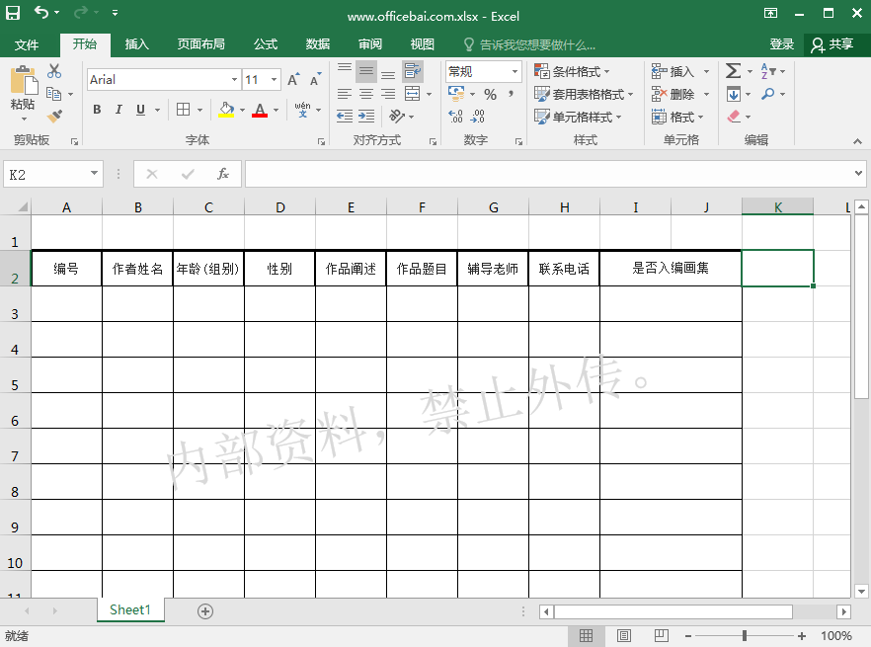Screen dimensions: 871x647
Task: Switch to Page Layout view
Action: click(x=624, y=635)
